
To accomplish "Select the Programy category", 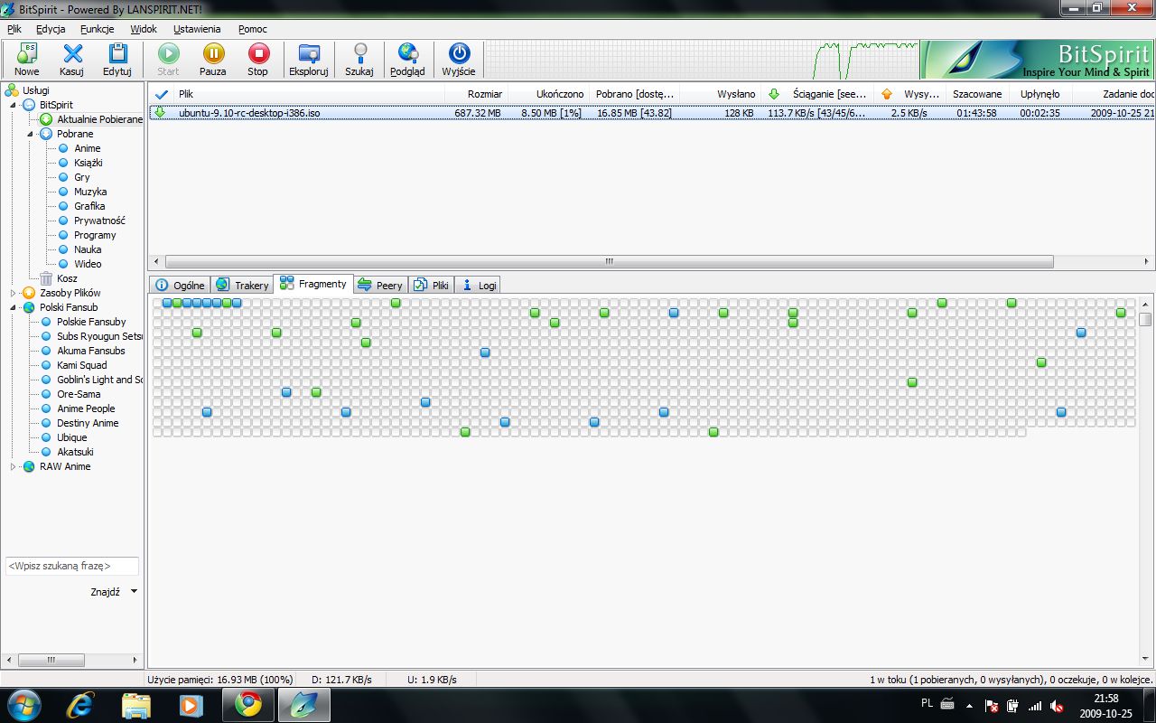I will 95,235.
